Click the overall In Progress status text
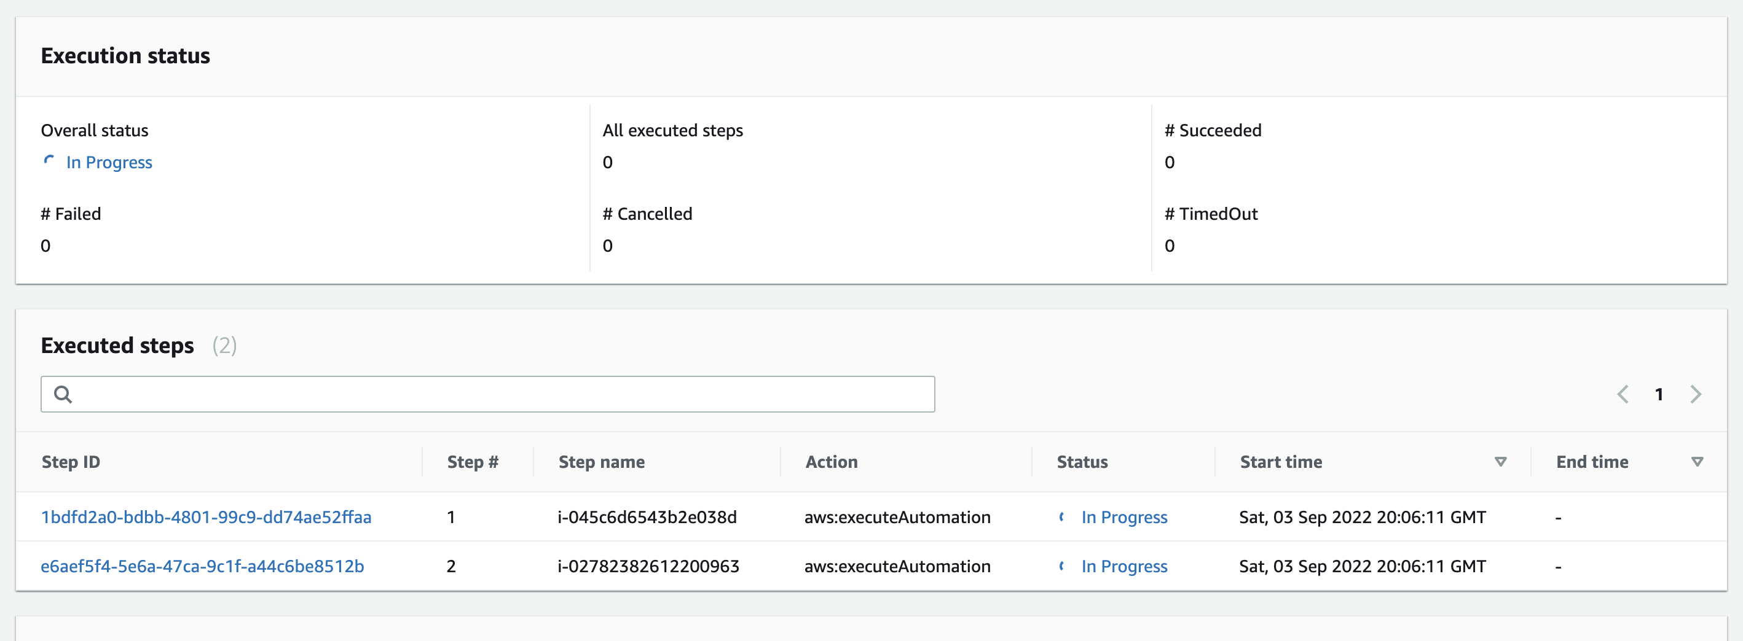The width and height of the screenshot is (1743, 641). 109,162
